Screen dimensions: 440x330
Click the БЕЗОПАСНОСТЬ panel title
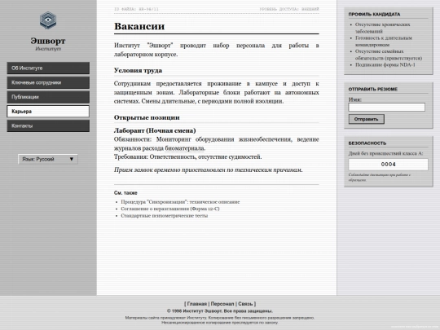coord(367,143)
